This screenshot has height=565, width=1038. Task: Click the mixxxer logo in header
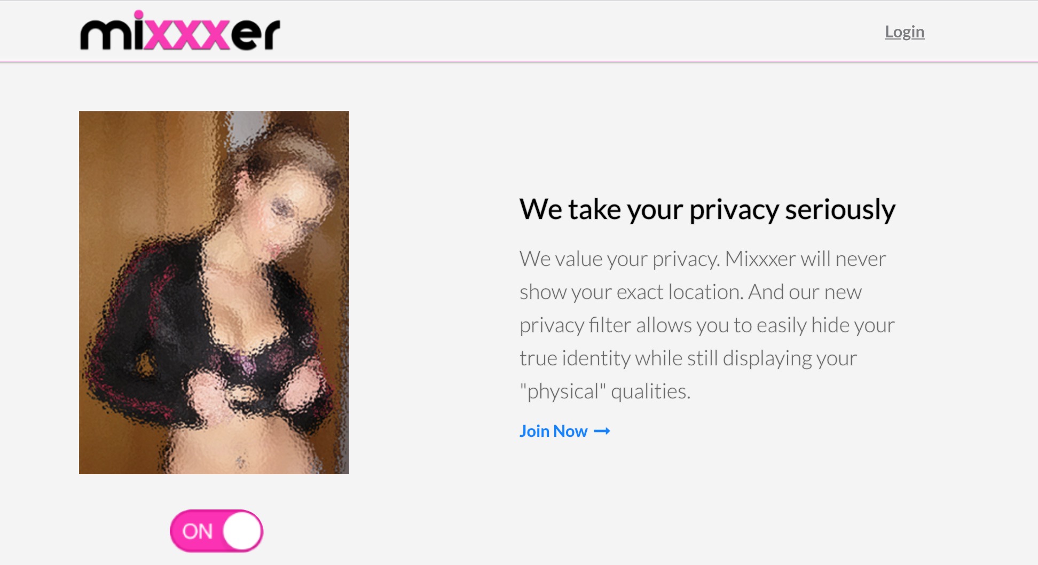[x=180, y=31]
